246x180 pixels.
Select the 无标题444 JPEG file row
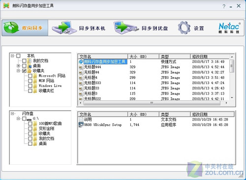tap(154, 67)
